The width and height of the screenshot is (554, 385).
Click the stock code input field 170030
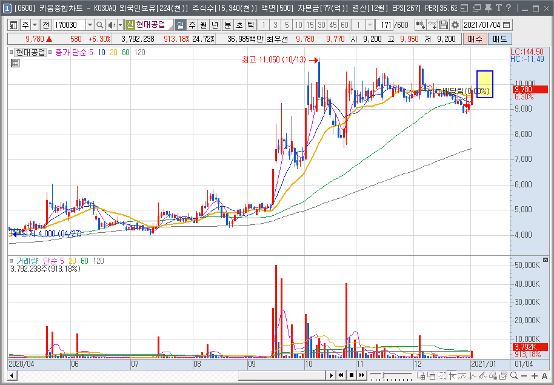[x=70, y=25]
